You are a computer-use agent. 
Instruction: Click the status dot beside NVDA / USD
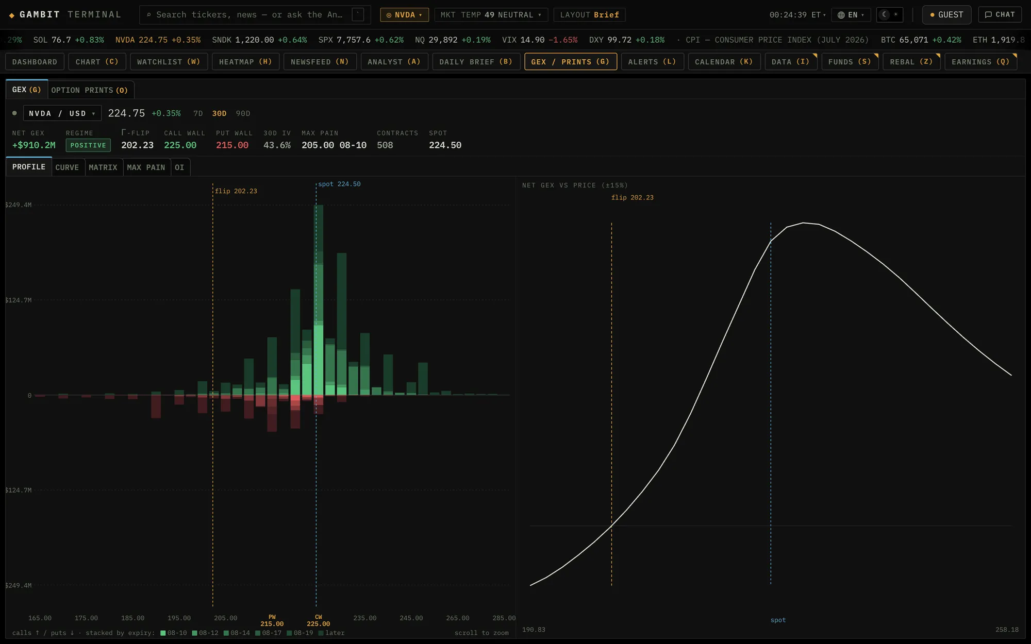(x=14, y=113)
